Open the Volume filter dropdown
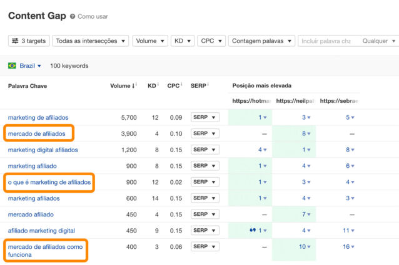The image size is (399, 265). tap(149, 41)
